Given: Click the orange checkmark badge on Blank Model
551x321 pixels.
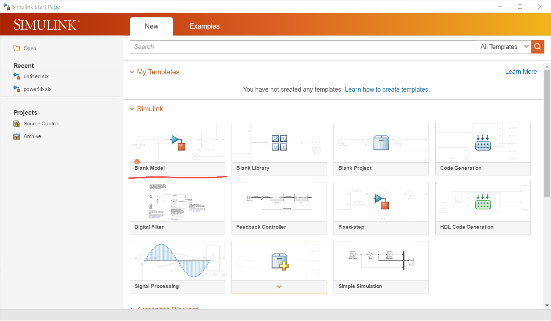Looking at the screenshot, I should [x=137, y=162].
